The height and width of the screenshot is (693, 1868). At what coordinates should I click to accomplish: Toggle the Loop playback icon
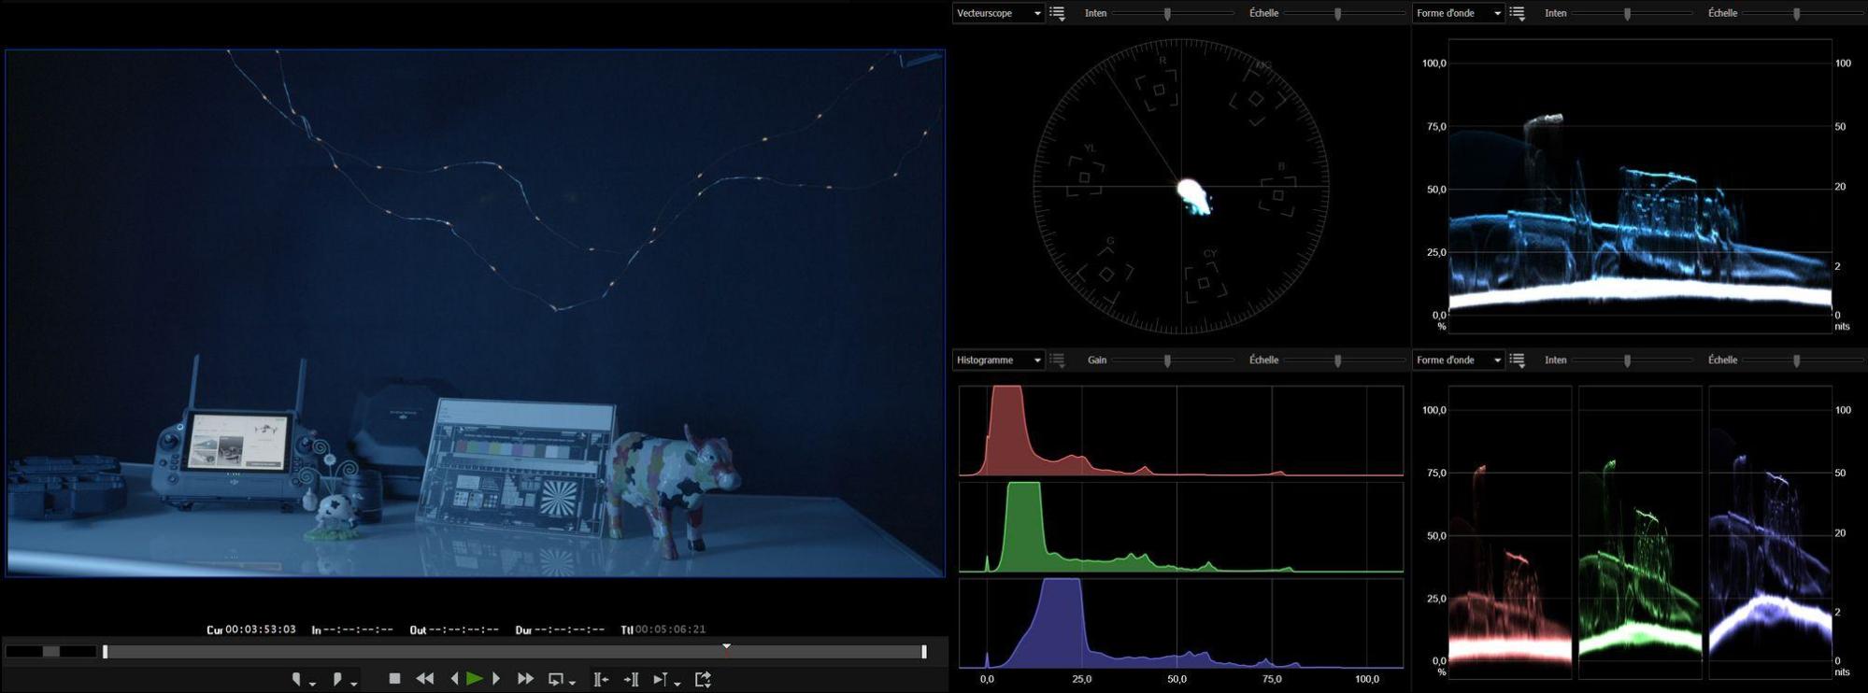coord(556,679)
